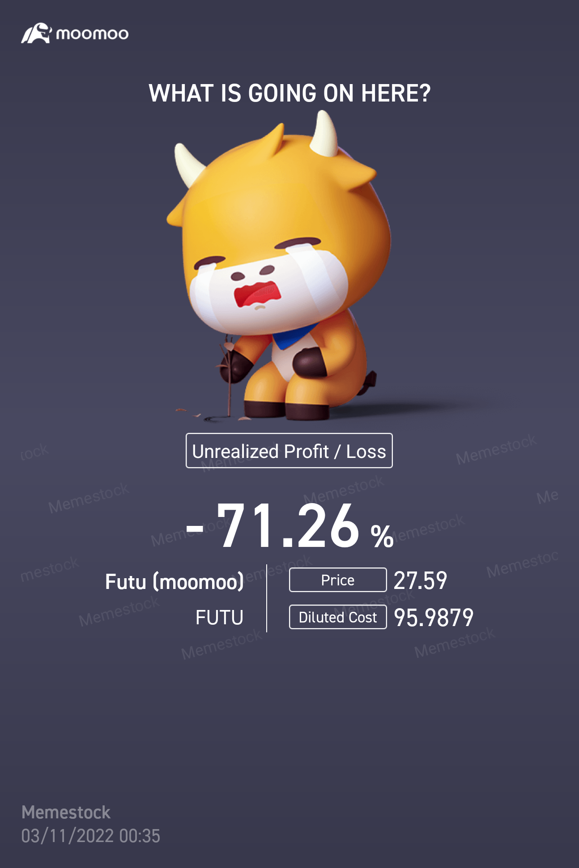Click the wilted plant beside mascot

(x=227, y=376)
